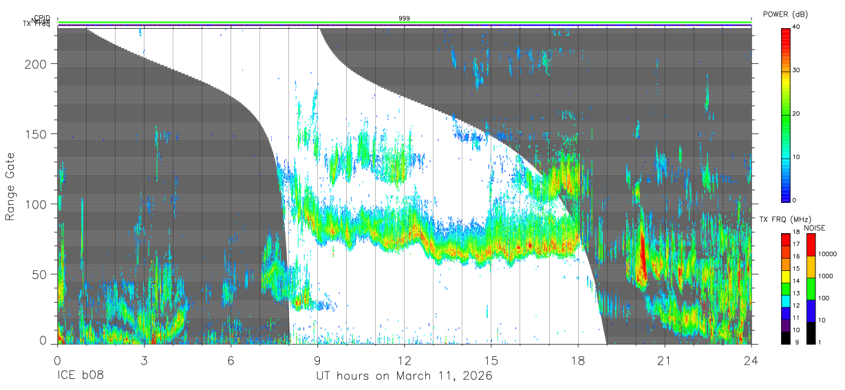Viewport: 845px width, 390px height.
Task: Click the blue swatch in NOISE legend
Action: pyautogui.click(x=811, y=311)
